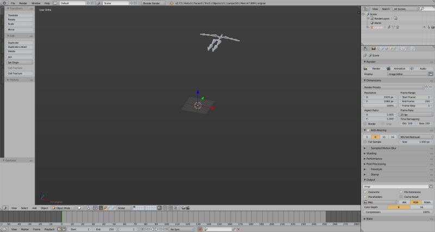Open the 3D viewport Add menu
The width and height of the screenshot is (435, 232).
click(x=34, y=208)
